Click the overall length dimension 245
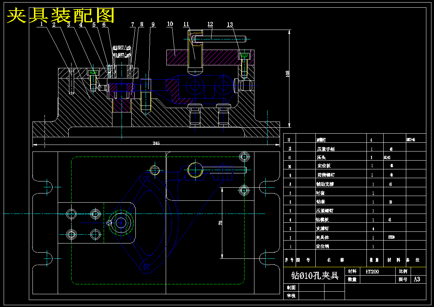The width and height of the screenshot is (434, 307). click(x=156, y=143)
